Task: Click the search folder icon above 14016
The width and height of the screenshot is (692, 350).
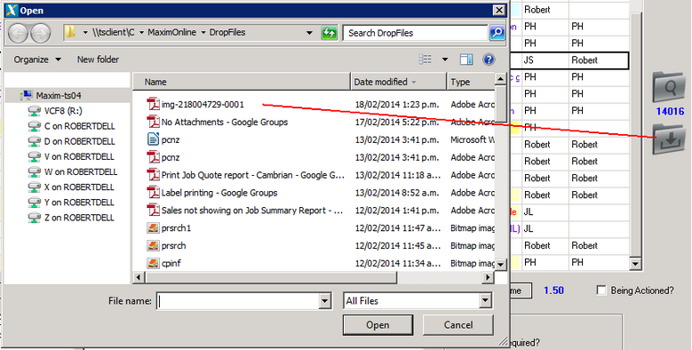Action: pos(669,88)
